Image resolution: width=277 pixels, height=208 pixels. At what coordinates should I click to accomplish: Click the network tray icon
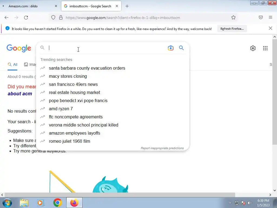point(236,203)
